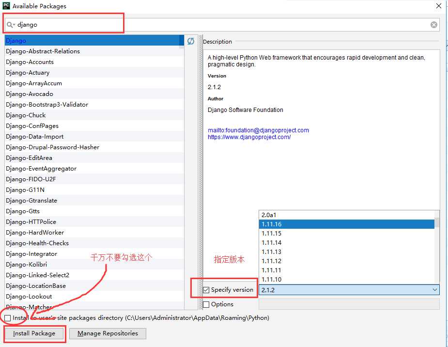The image size is (448, 347).
Task: Select version 1.11.14 from the list
Action: 347,242
